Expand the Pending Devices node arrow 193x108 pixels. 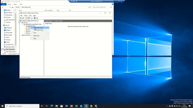[x=24, y=30]
